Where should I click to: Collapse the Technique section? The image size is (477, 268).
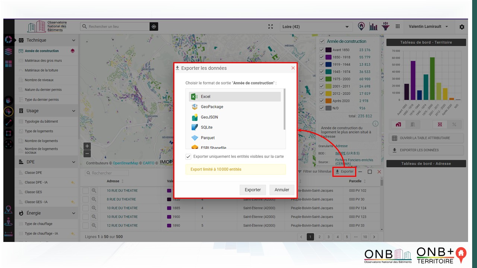pos(73,40)
